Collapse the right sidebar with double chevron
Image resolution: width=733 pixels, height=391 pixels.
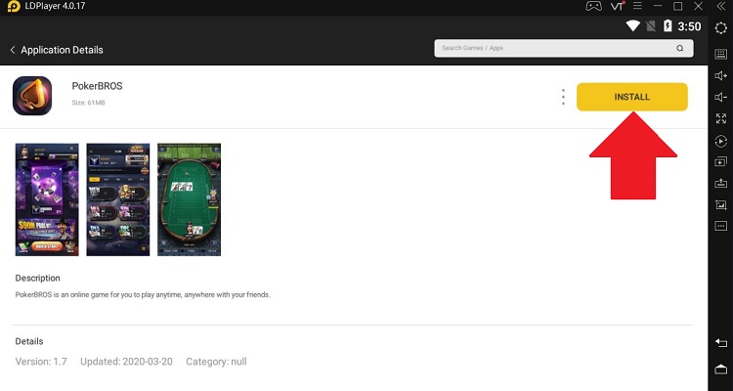tap(721, 6)
